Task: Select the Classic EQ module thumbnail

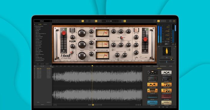Action: click(x=152, y=91)
